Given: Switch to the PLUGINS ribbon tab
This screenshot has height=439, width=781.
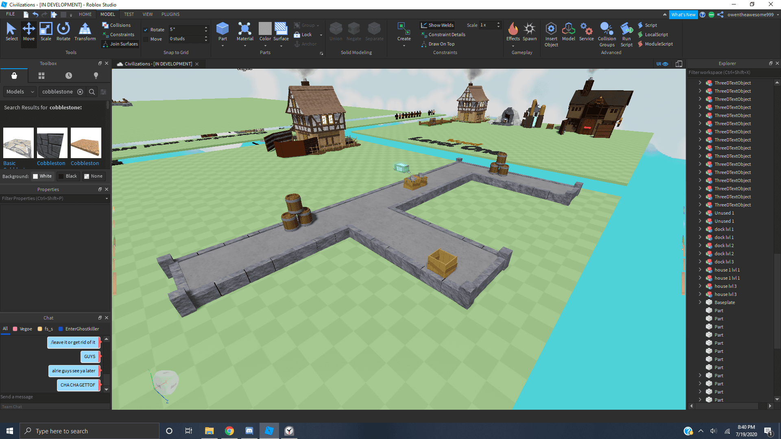Looking at the screenshot, I should click(x=170, y=14).
